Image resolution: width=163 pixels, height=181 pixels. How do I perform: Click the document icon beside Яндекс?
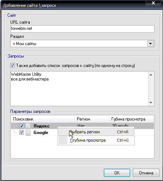pos(28,126)
